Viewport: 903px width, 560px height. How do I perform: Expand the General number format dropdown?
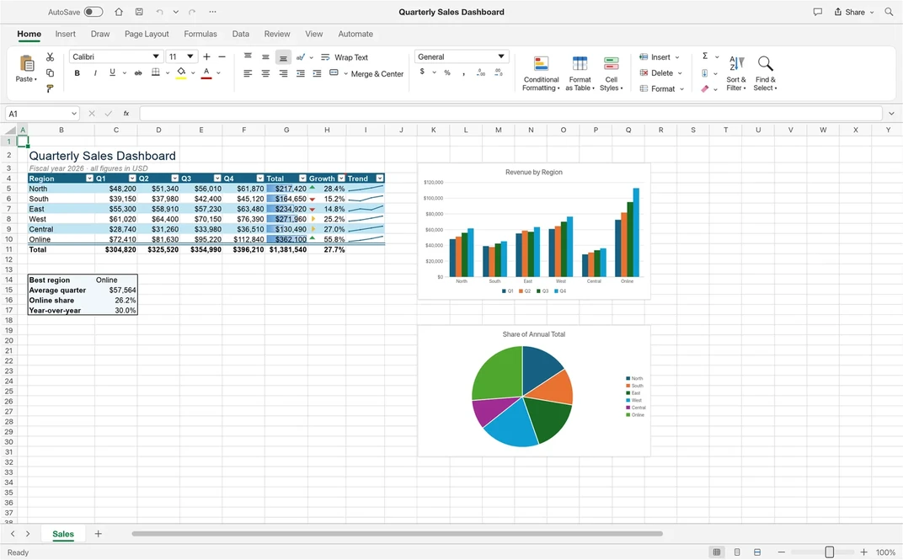pyautogui.click(x=501, y=56)
